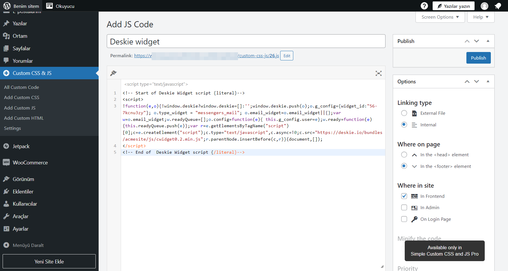Click the Eklentiler plugin icon

pyautogui.click(x=6, y=191)
